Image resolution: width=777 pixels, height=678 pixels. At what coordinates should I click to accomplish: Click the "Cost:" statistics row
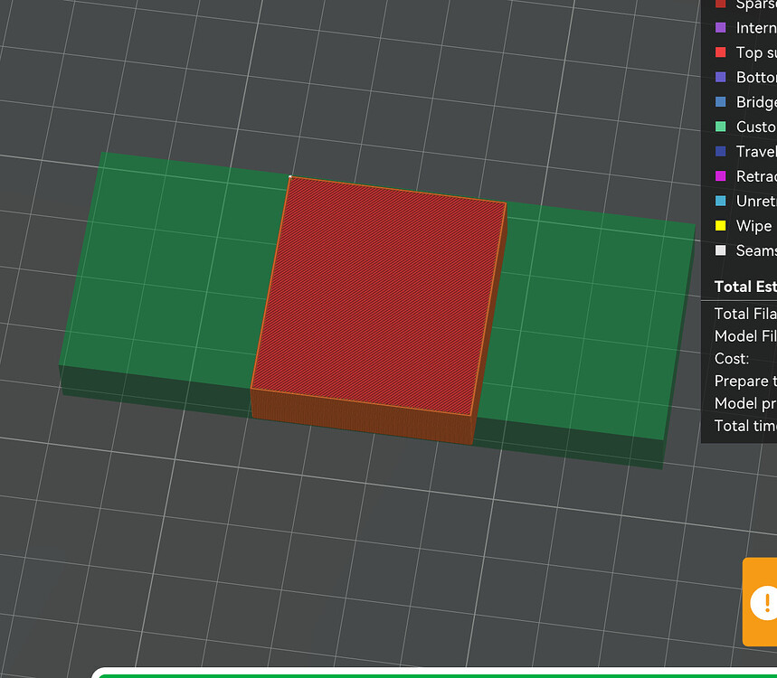pos(732,359)
